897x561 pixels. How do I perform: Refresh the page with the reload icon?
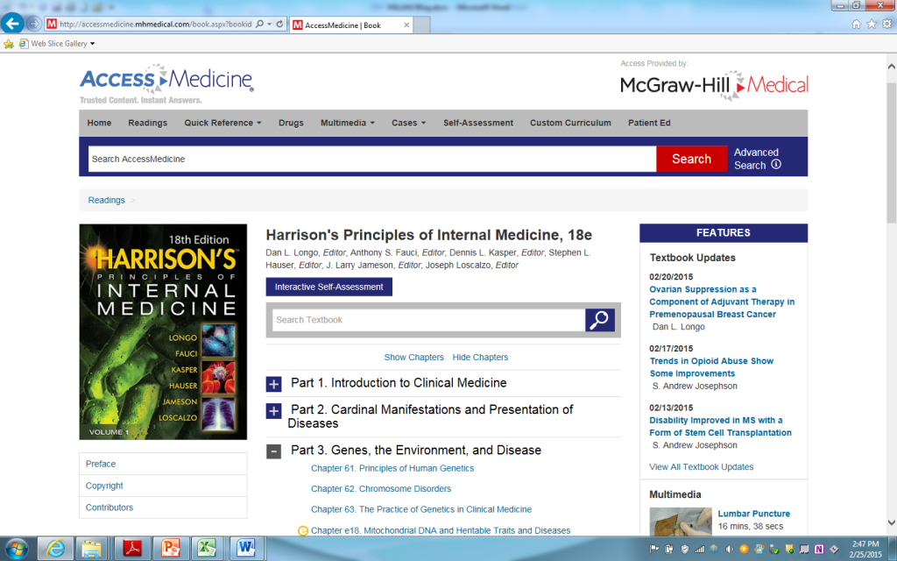(x=279, y=24)
